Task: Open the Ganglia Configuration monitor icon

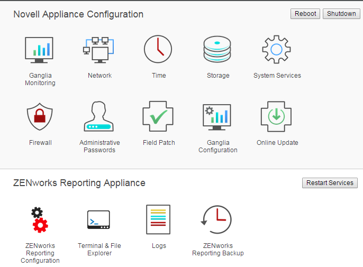Action: pyautogui.click(x=217, y=117)
